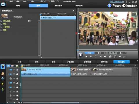Viewport: 139px width, 104px height.
Task: Close the keyframe settings panel with its X
Action: [74, 10]
